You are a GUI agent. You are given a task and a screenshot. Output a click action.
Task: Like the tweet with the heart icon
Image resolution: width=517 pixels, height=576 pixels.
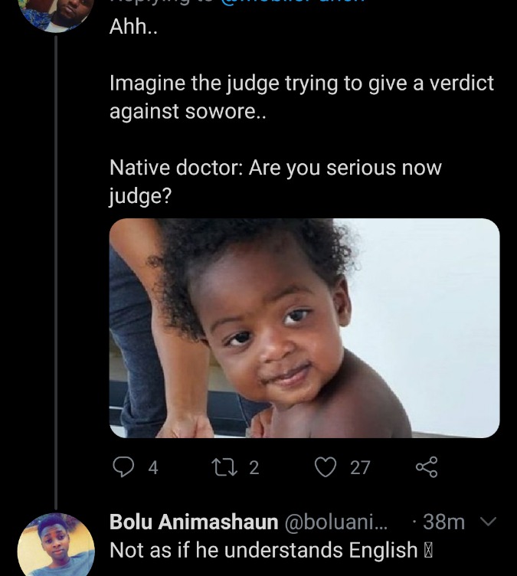click(326, 467)
